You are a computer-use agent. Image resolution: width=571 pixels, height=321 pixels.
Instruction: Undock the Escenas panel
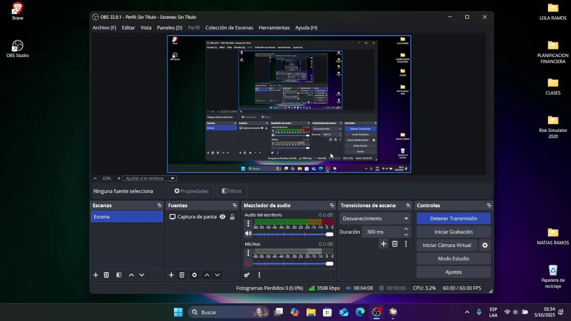coord(159,206)
